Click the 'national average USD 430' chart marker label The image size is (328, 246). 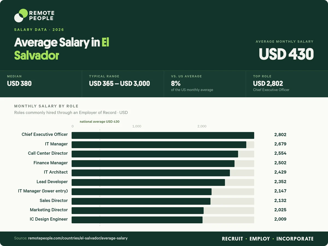(99, 122)
